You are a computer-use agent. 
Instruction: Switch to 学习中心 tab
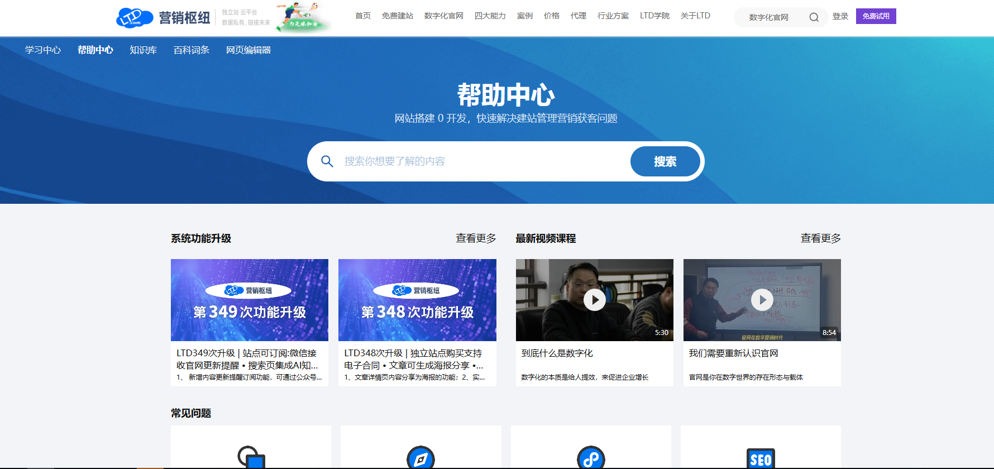click(x=43, y=50)
